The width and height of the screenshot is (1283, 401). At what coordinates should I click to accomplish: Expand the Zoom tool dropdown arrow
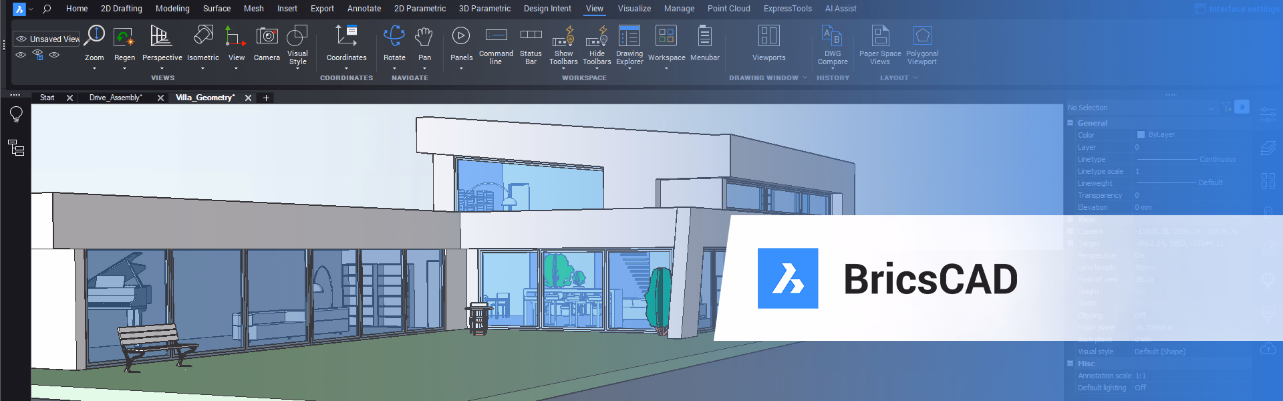point(94,68)
